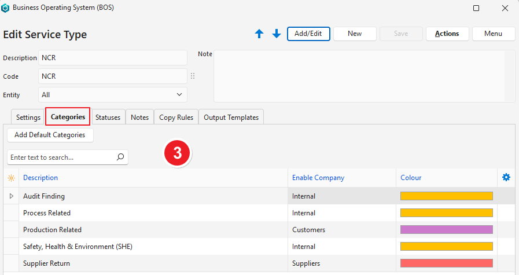Click the sun icon in grid header

[x=11, y=178]
